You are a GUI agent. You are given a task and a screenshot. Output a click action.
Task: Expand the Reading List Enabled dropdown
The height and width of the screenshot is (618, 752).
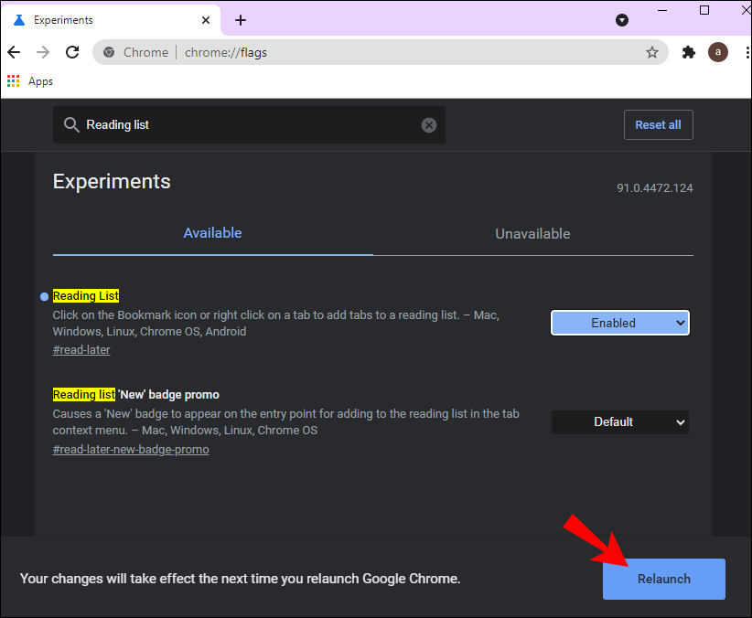[619, 323]
